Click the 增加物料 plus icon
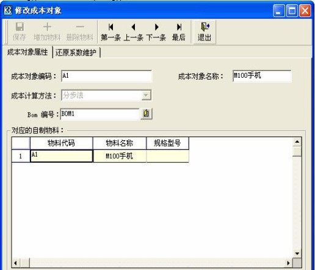The width and height of the screenshot is (315, 270). (x=47, y=27)
